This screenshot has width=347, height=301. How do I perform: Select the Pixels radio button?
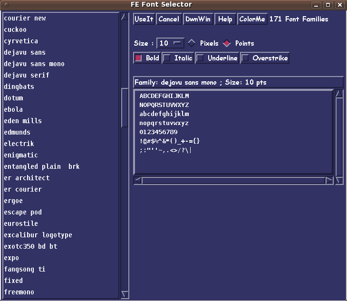(192, 43)
